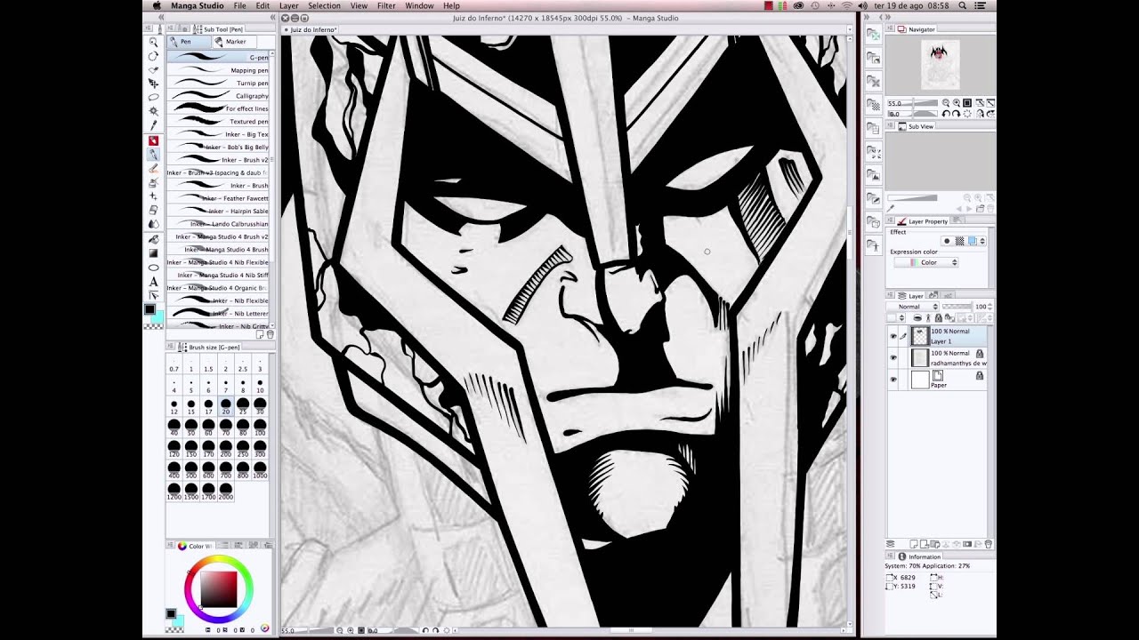Viewport: 1139px width, 640px height.
Task: Select the Text tool
Action: point(154,282)
